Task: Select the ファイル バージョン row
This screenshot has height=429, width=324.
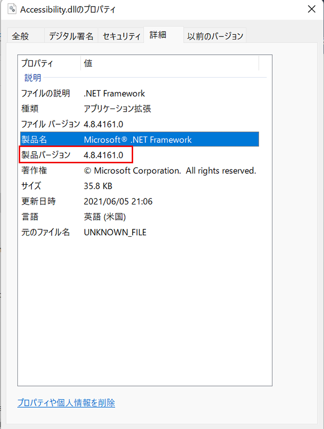Action: (x=139, y=124)
